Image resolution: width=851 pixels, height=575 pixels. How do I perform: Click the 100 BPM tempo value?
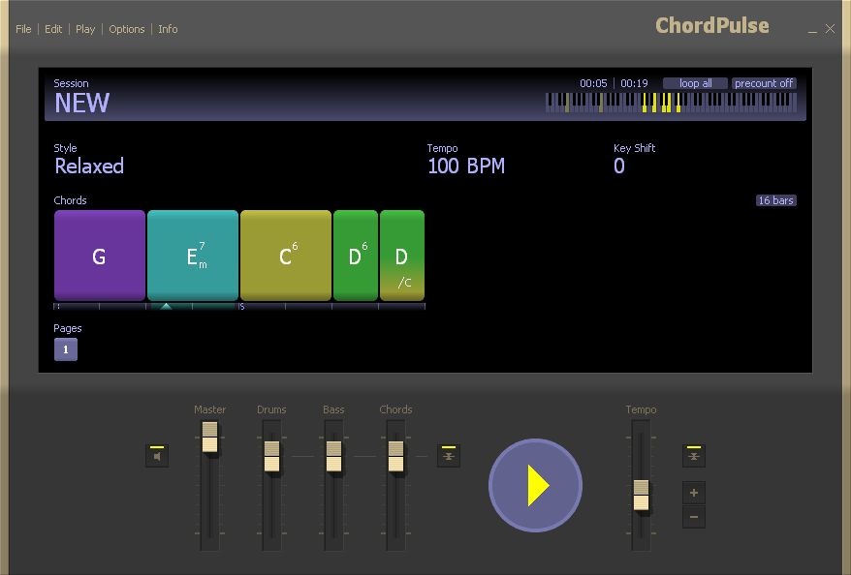coord(466,166)
